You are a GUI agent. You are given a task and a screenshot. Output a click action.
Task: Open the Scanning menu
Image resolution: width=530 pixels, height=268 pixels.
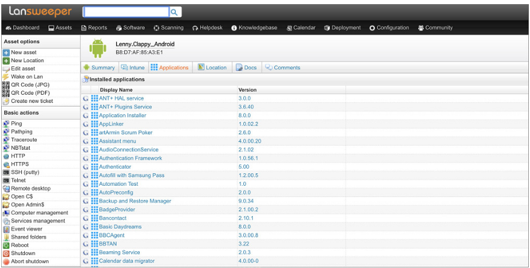point(168,28)
